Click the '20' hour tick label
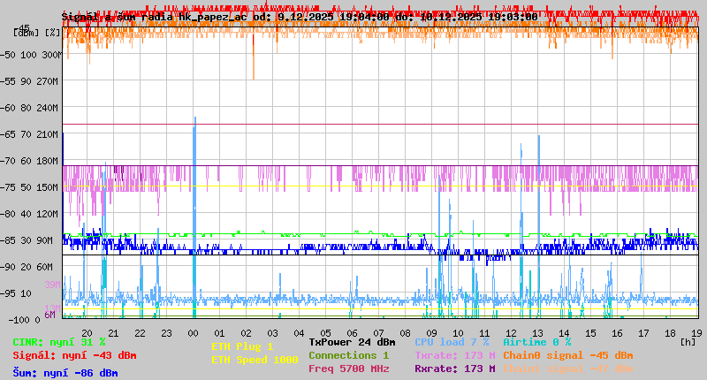The image size is (707, 380). 87,333
